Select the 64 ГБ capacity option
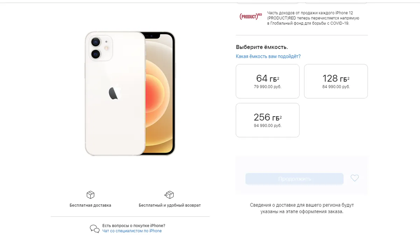420x240 pixels. [268, 81]
